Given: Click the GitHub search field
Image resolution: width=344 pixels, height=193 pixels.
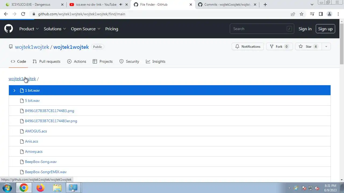Looking at the screenshot, I should click(262, 29).
